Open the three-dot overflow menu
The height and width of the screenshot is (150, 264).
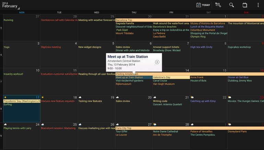coord(258,5)
